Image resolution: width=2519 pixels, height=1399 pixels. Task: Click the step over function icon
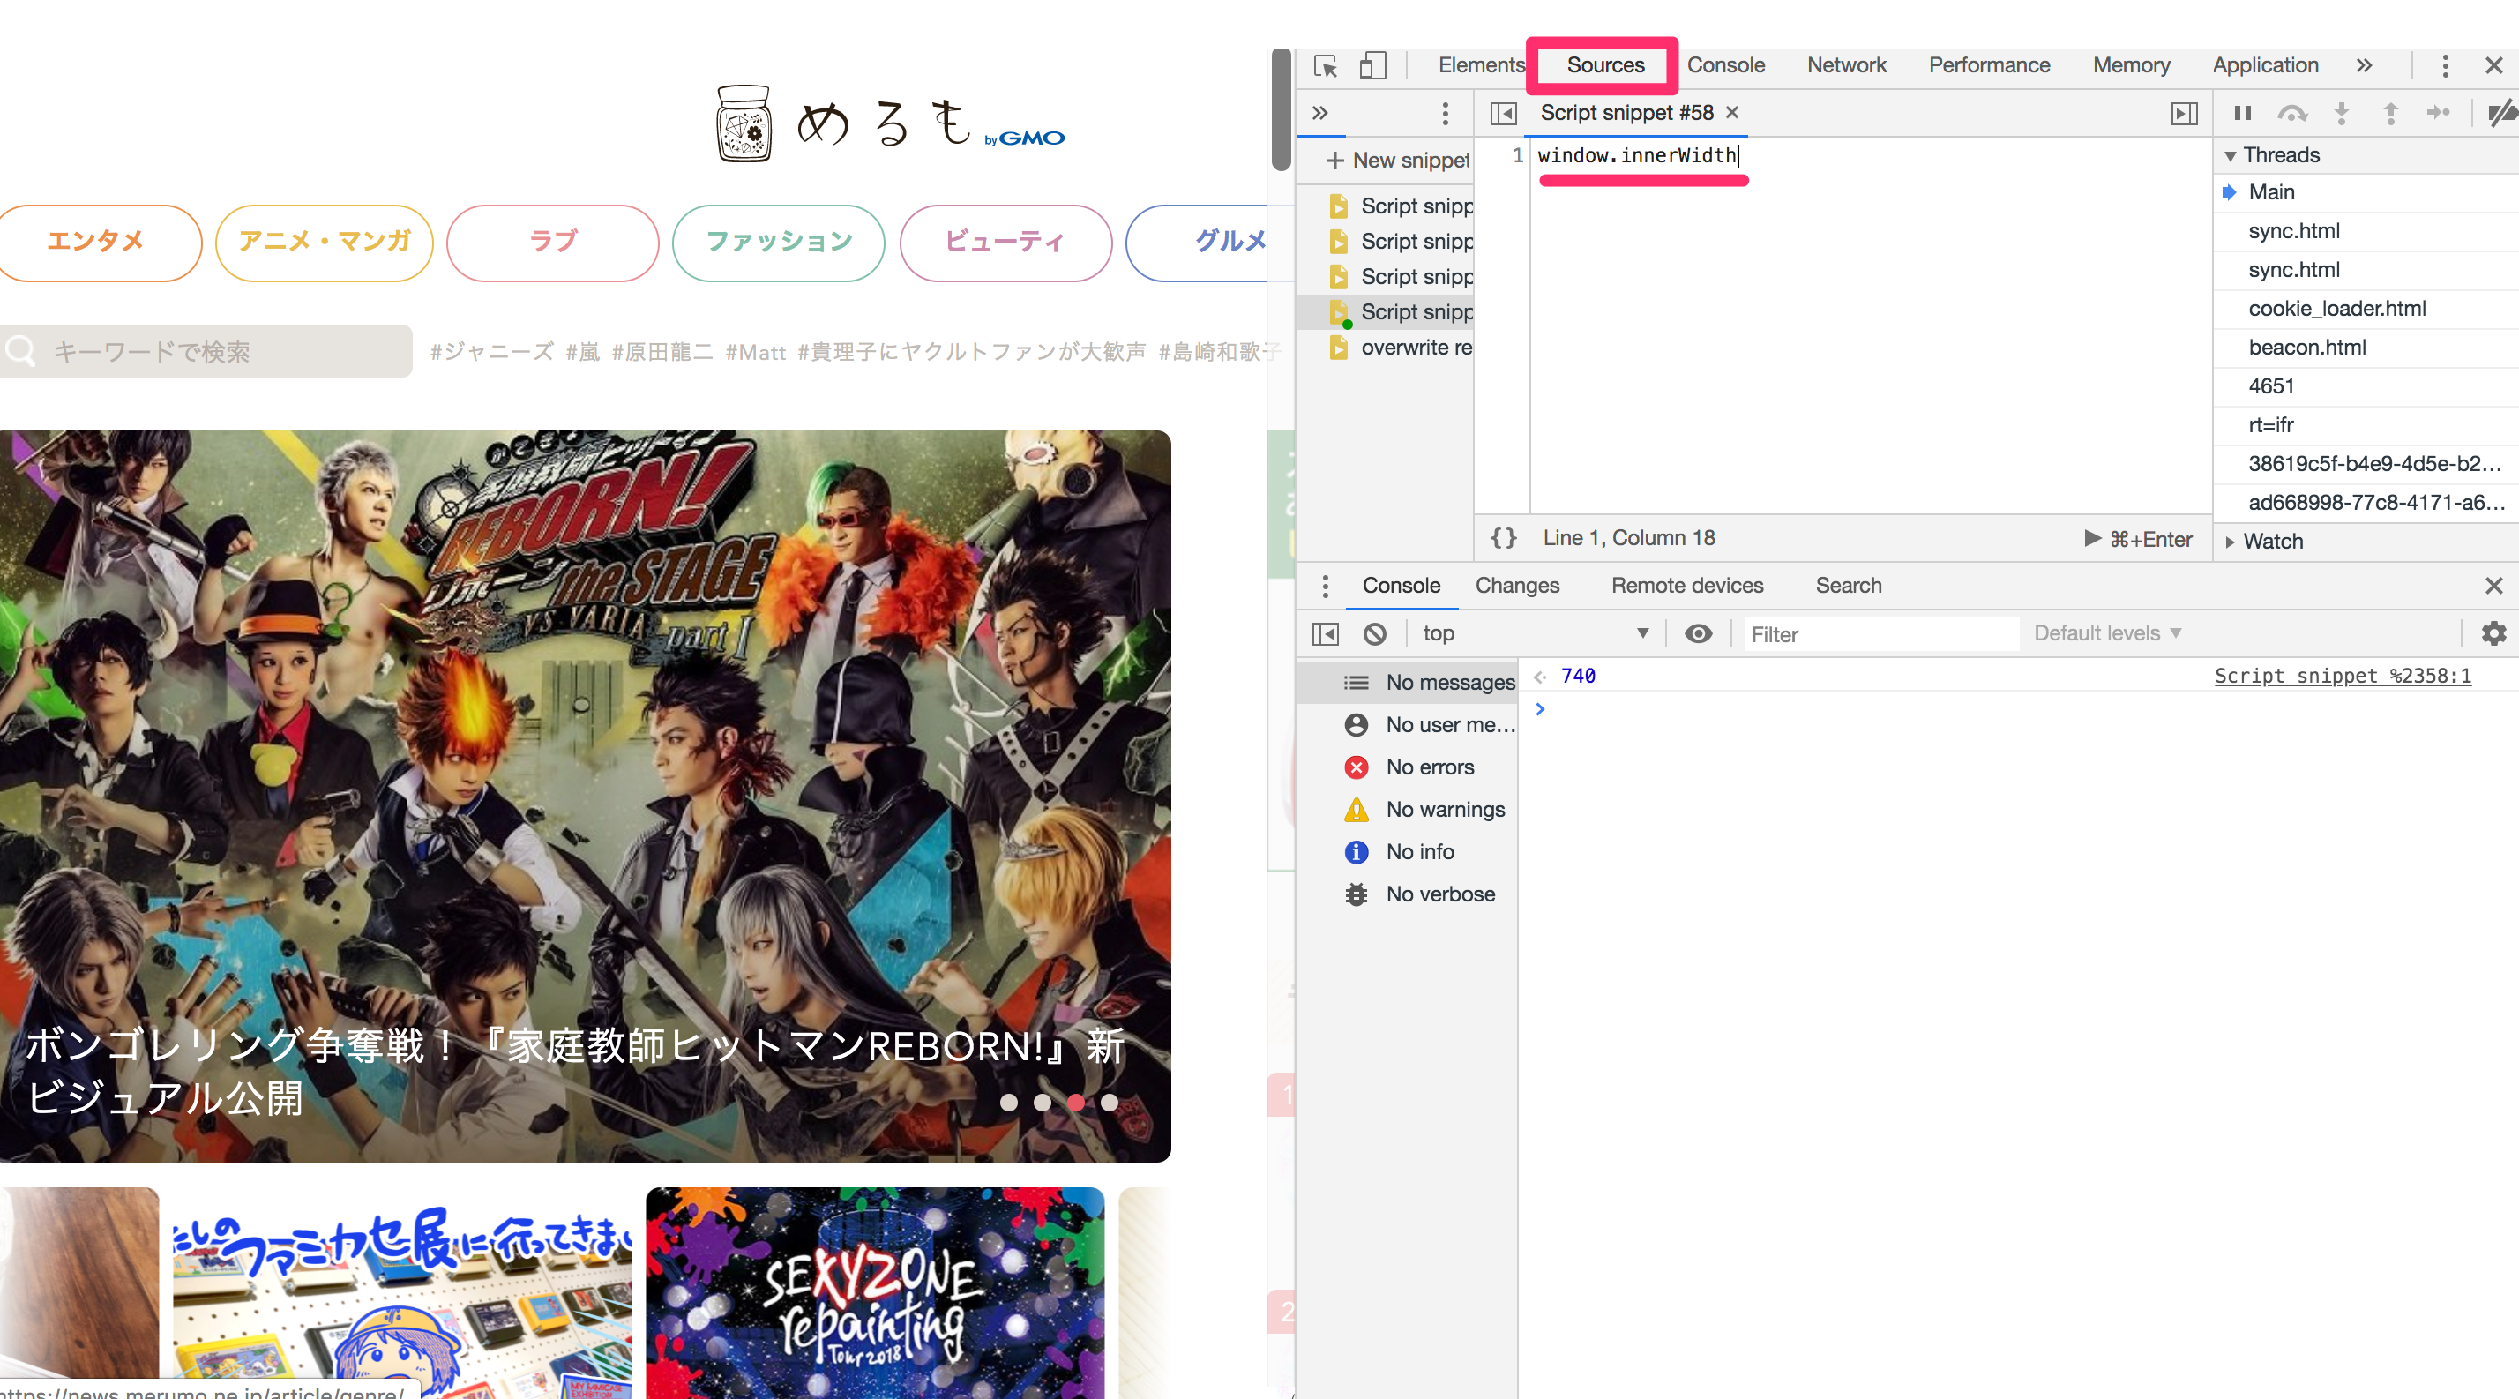[2291, 114]
